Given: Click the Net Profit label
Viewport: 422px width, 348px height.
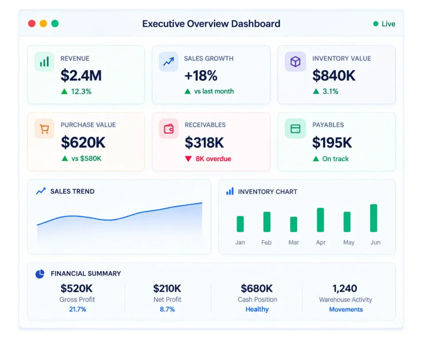Looking at the screenshot, I should pyautogui.click(x=167, y=299).
